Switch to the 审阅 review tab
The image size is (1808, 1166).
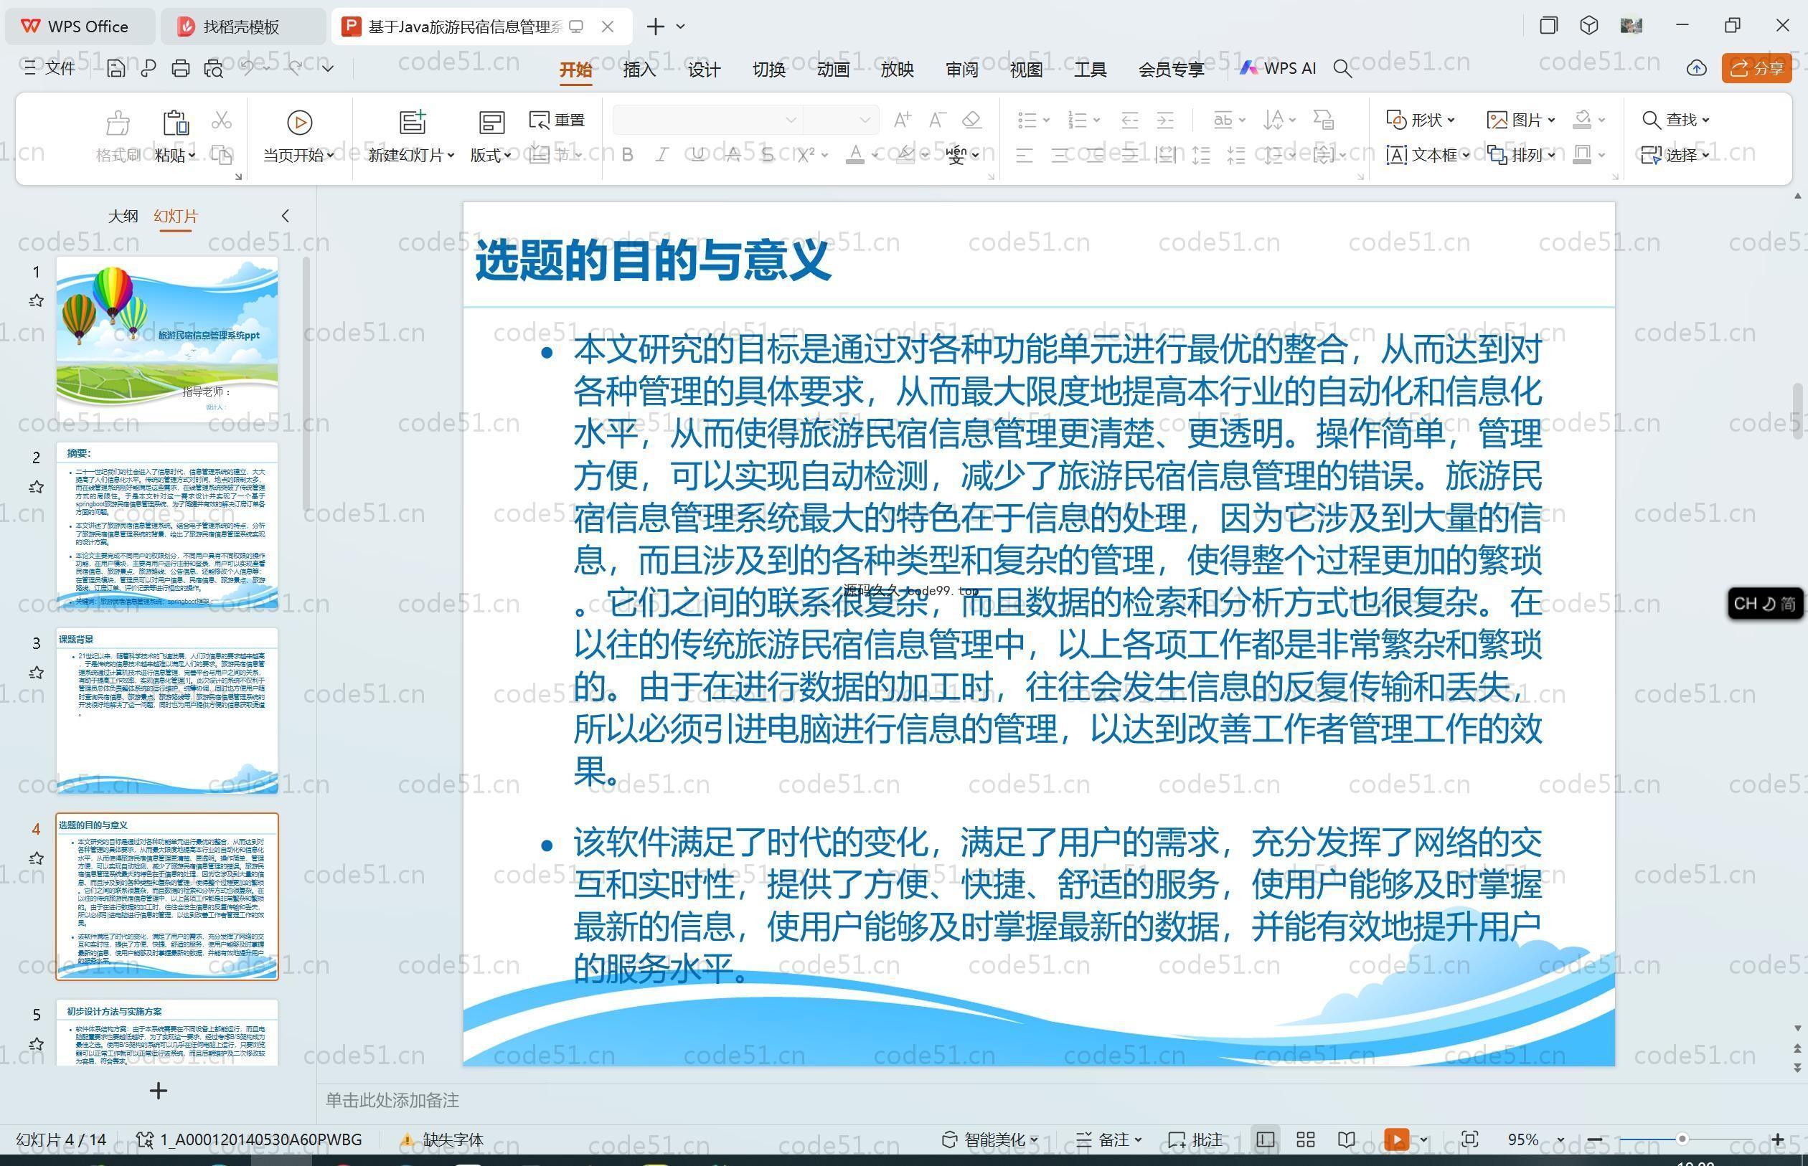962,70
